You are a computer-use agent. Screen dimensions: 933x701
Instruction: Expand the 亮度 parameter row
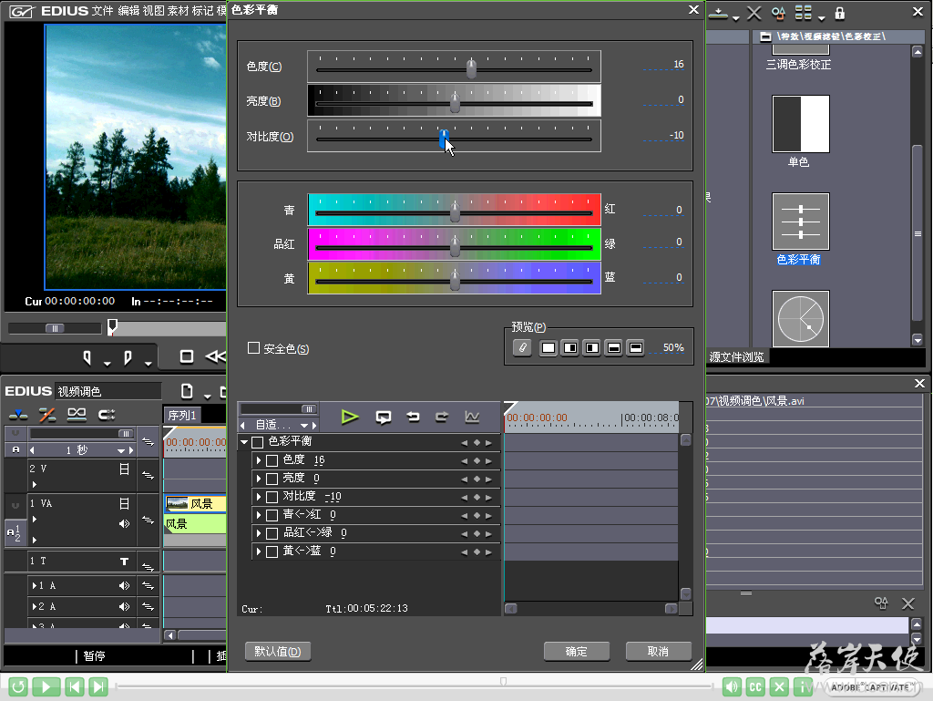pos(258,479)
